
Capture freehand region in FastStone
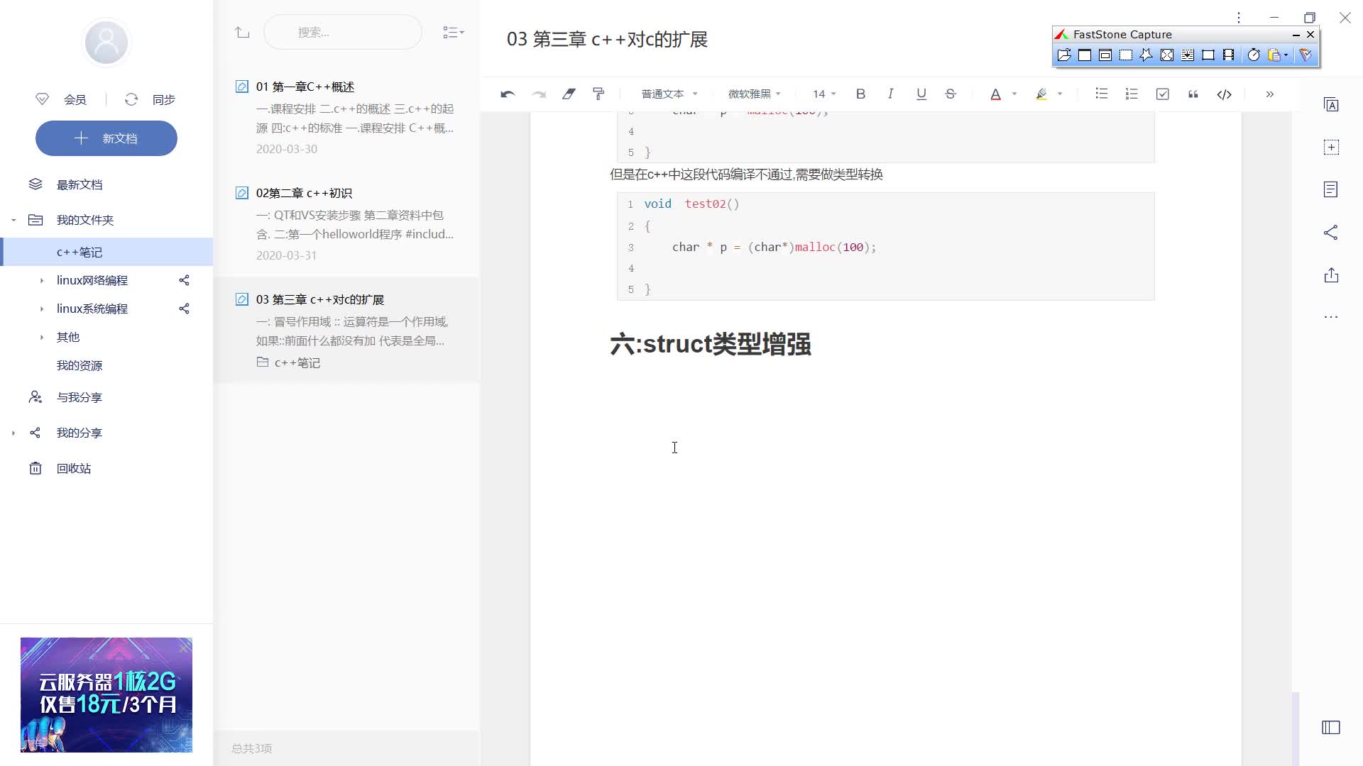point(1146,55)
